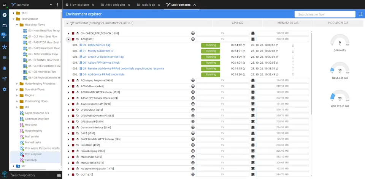
Task: Expand the 09 - CHECK_PPP_SESSION row
Action: (x=68, y=33)
